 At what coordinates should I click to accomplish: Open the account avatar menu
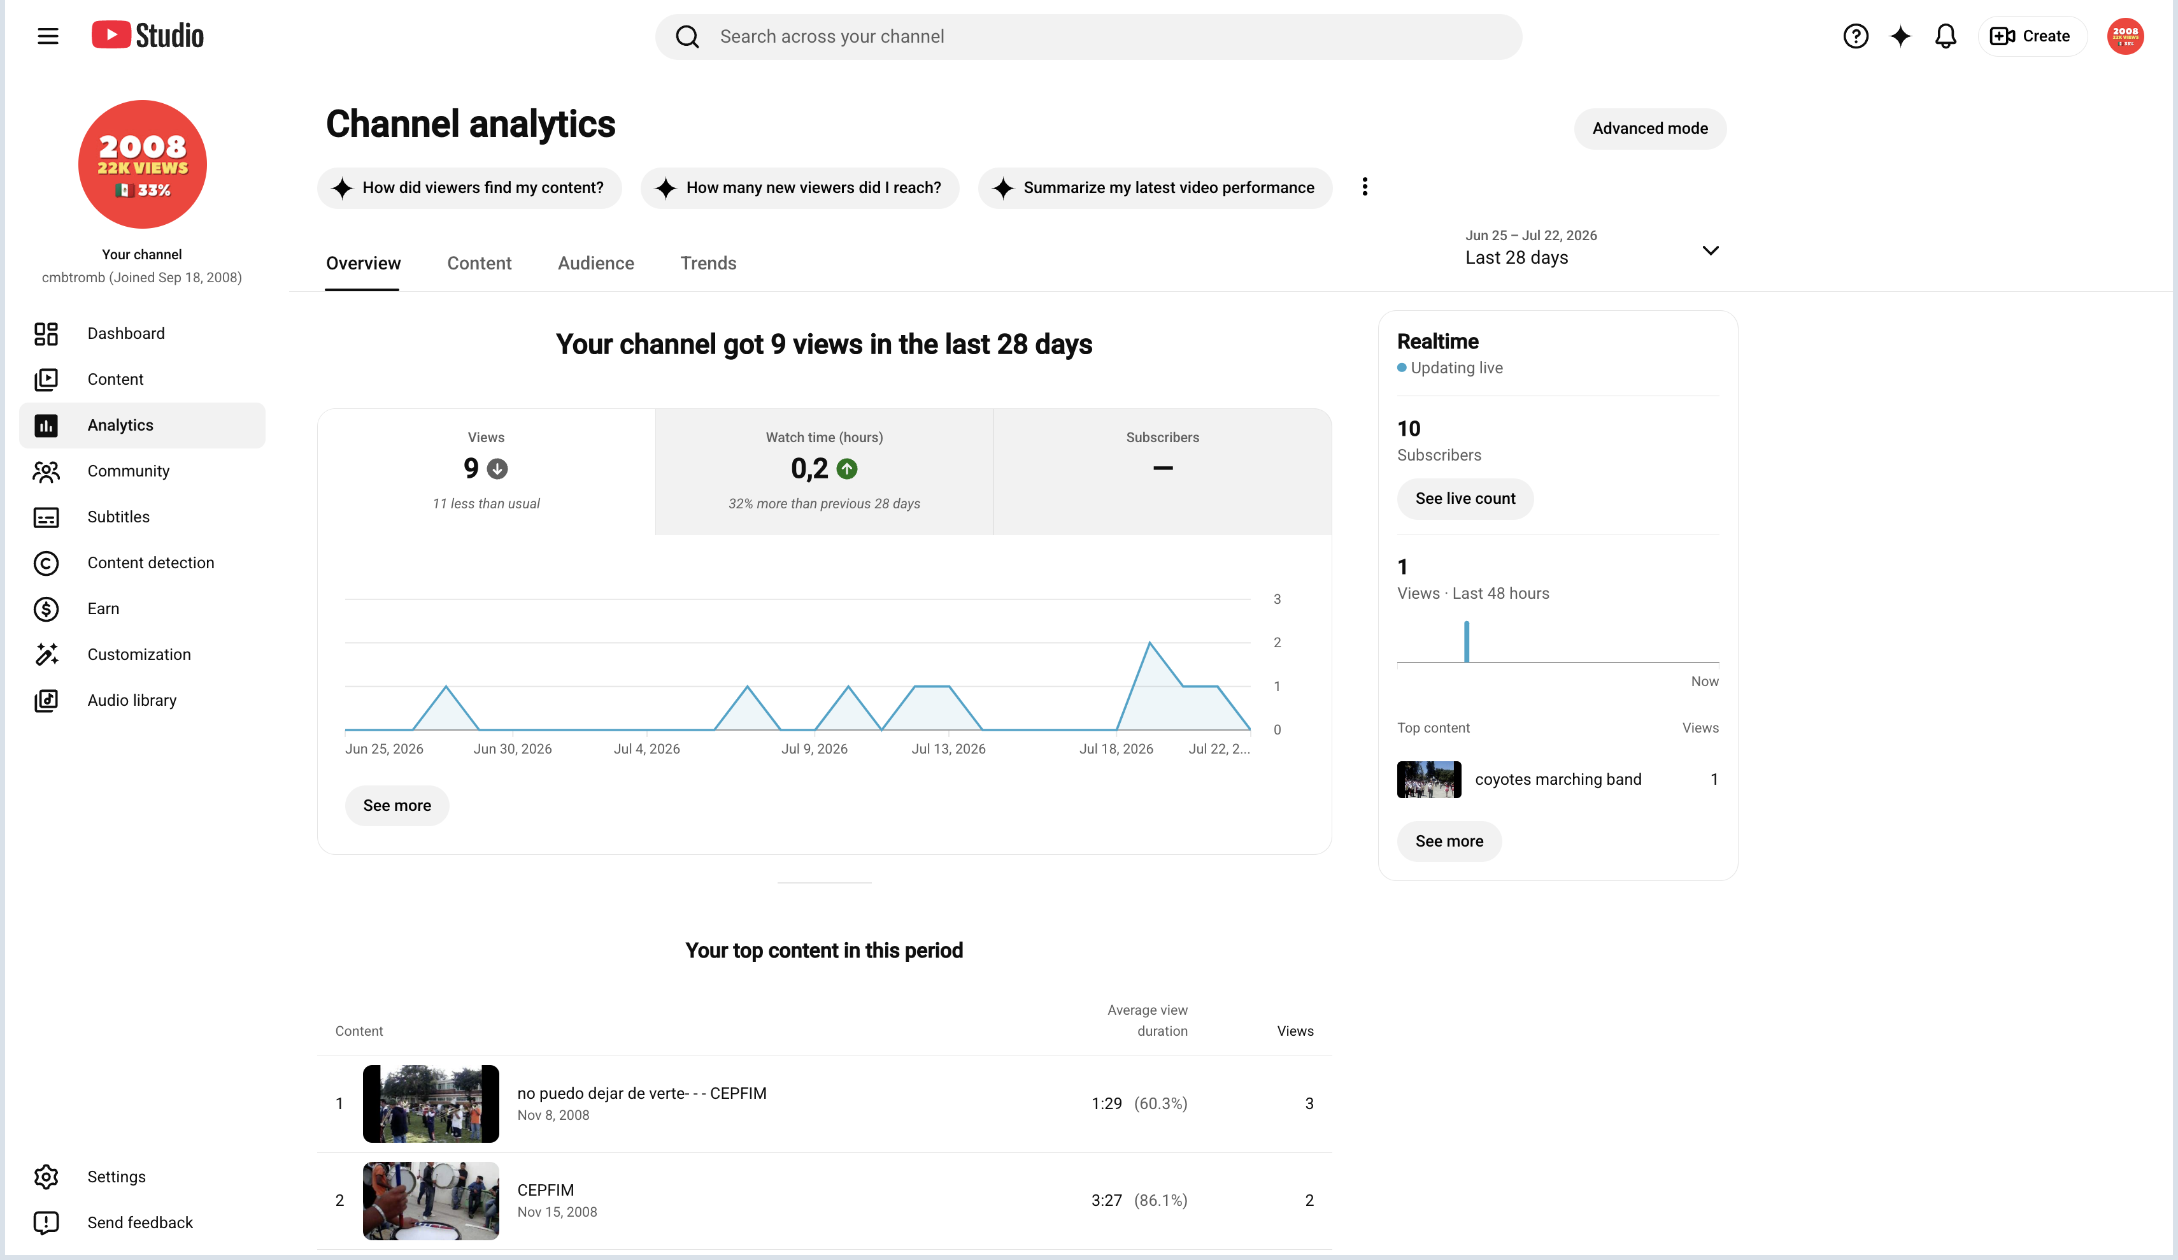click(2125, 36)
